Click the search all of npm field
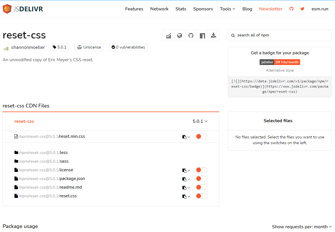Screen dimensions: 335x232 click(280, 35)
